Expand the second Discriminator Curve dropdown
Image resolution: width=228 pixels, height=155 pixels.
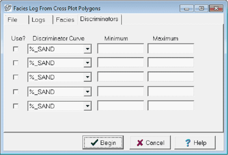[87, 63]
